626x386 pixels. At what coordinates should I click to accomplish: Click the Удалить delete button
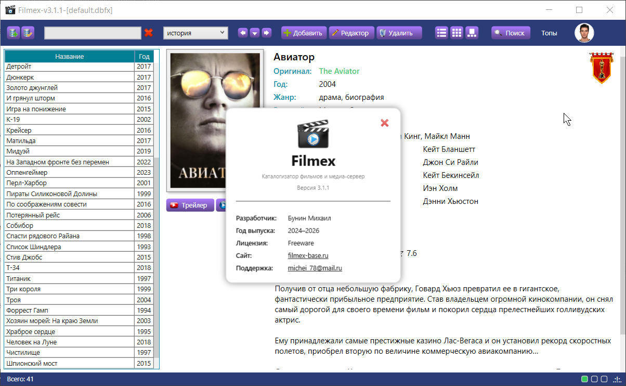click(x=399, y=33)
